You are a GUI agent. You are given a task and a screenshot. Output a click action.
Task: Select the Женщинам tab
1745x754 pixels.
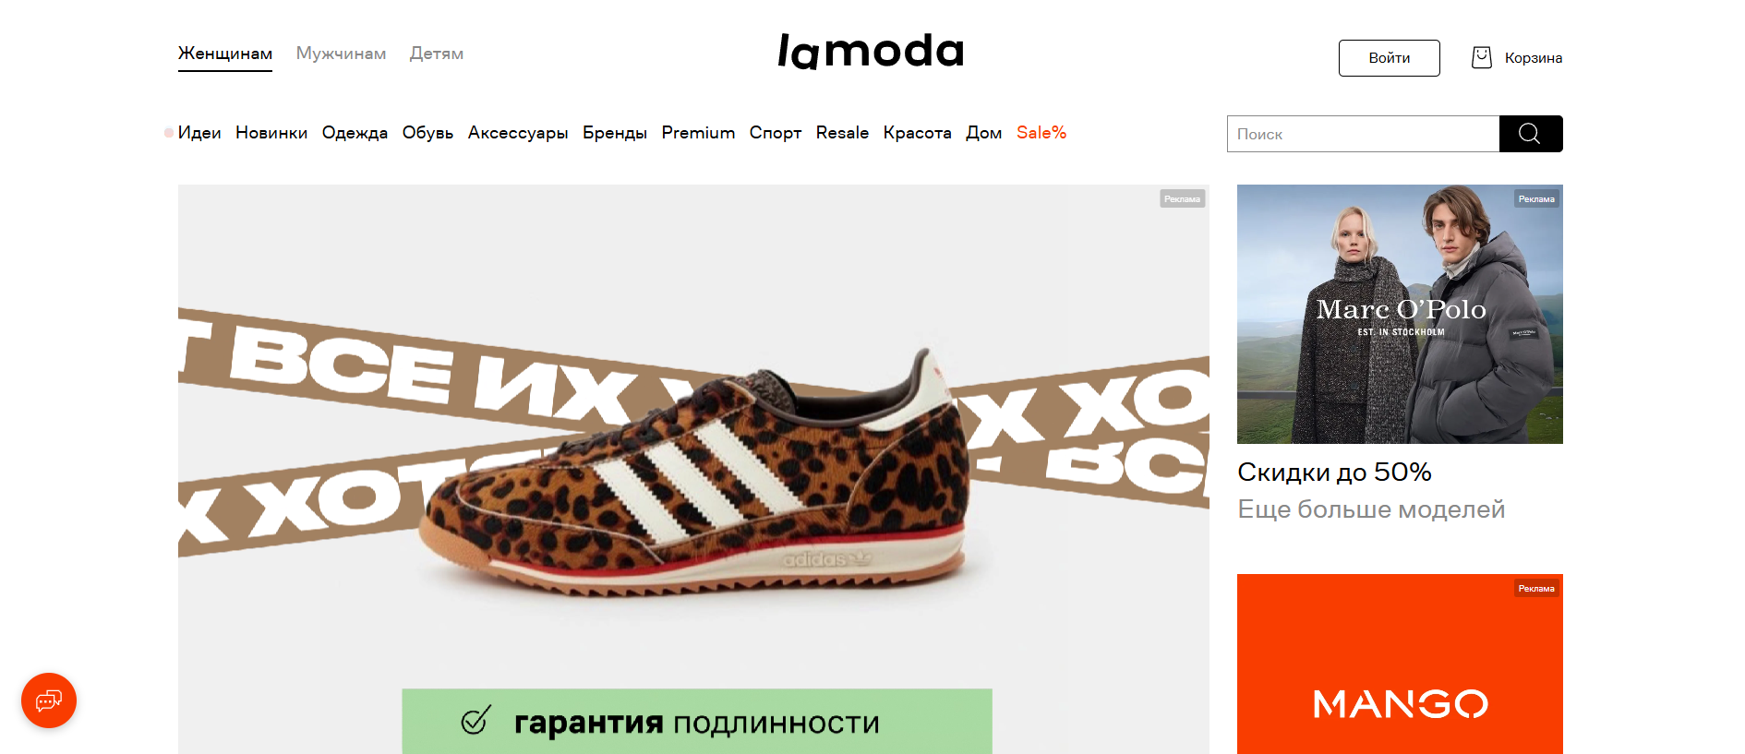tap(225, 54)
